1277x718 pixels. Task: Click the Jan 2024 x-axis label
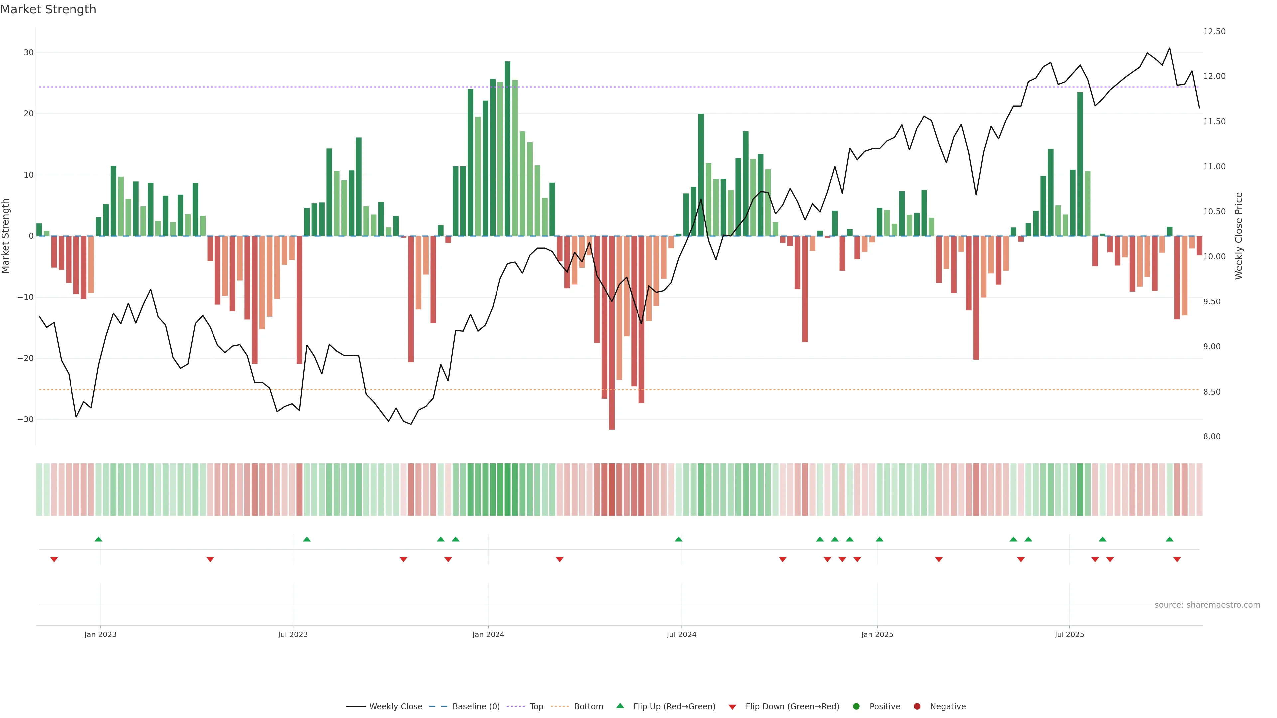click(x=488, y=634)
